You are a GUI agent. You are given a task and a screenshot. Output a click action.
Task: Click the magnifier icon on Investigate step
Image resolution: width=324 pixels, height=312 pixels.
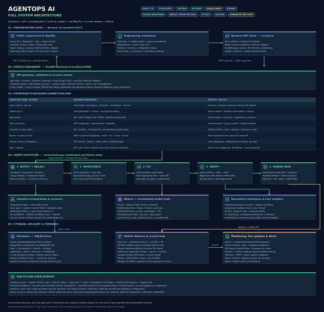click(x=76, y=167)
